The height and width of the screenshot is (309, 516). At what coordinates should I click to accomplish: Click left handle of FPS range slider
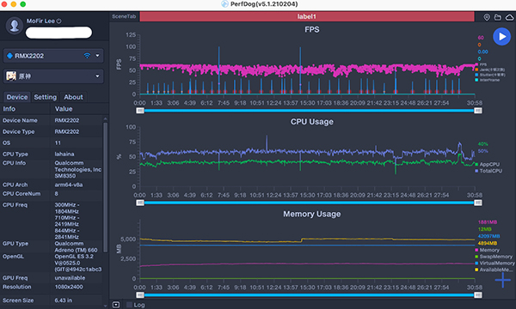click(x=140, y=111)
